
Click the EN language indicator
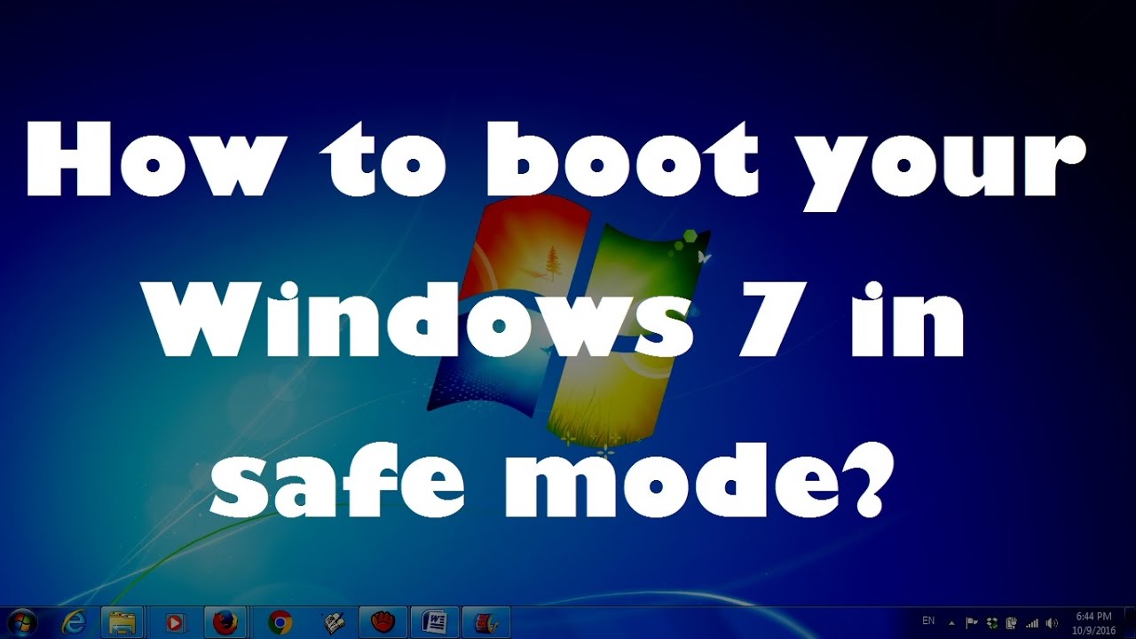click(x=928, y=620)
